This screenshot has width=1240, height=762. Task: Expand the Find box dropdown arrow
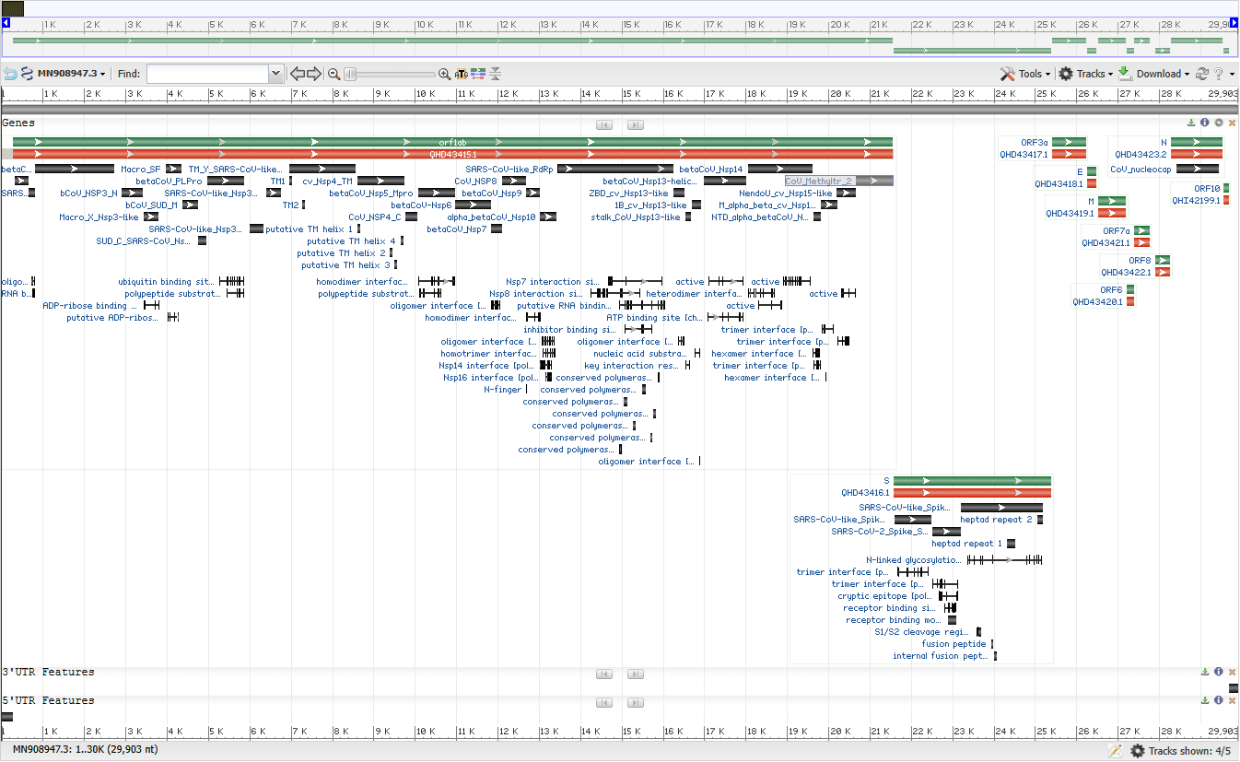pos(275,74)
